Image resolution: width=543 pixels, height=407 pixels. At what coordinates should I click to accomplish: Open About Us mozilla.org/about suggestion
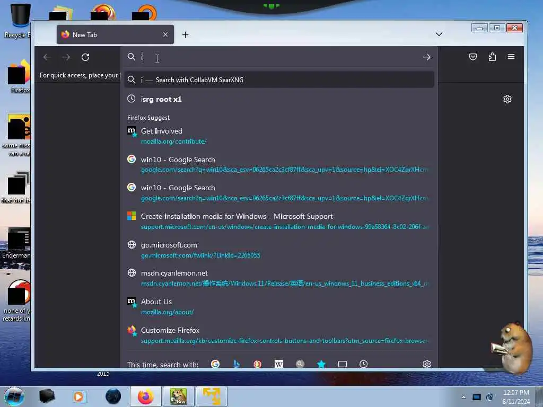coord(279,307)
